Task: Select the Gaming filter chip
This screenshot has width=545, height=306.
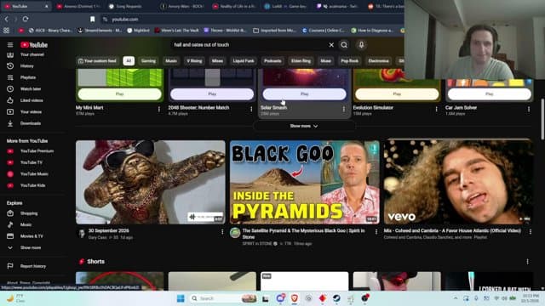Action: 148,60
